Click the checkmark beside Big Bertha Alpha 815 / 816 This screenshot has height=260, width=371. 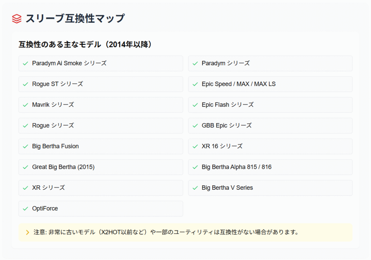pos(195,167)
